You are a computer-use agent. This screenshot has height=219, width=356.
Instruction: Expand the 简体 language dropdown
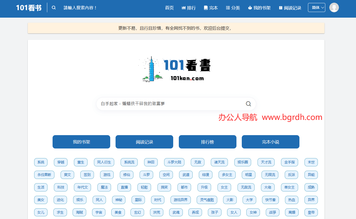click(x=317, y=8)
